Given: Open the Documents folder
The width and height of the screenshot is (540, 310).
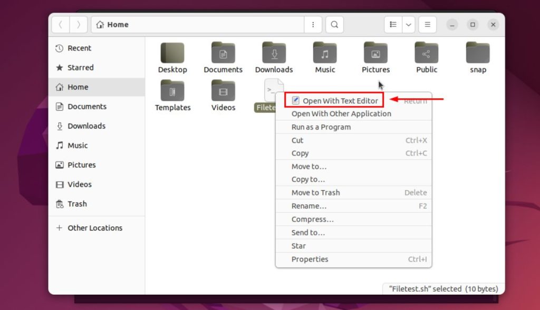Looking at the screenshot, I should (223, 55).
